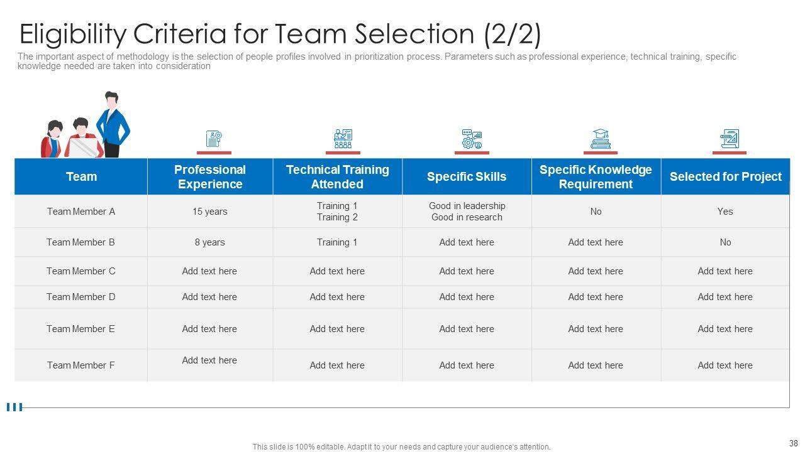Click the selected for project icon

[730, 139]
